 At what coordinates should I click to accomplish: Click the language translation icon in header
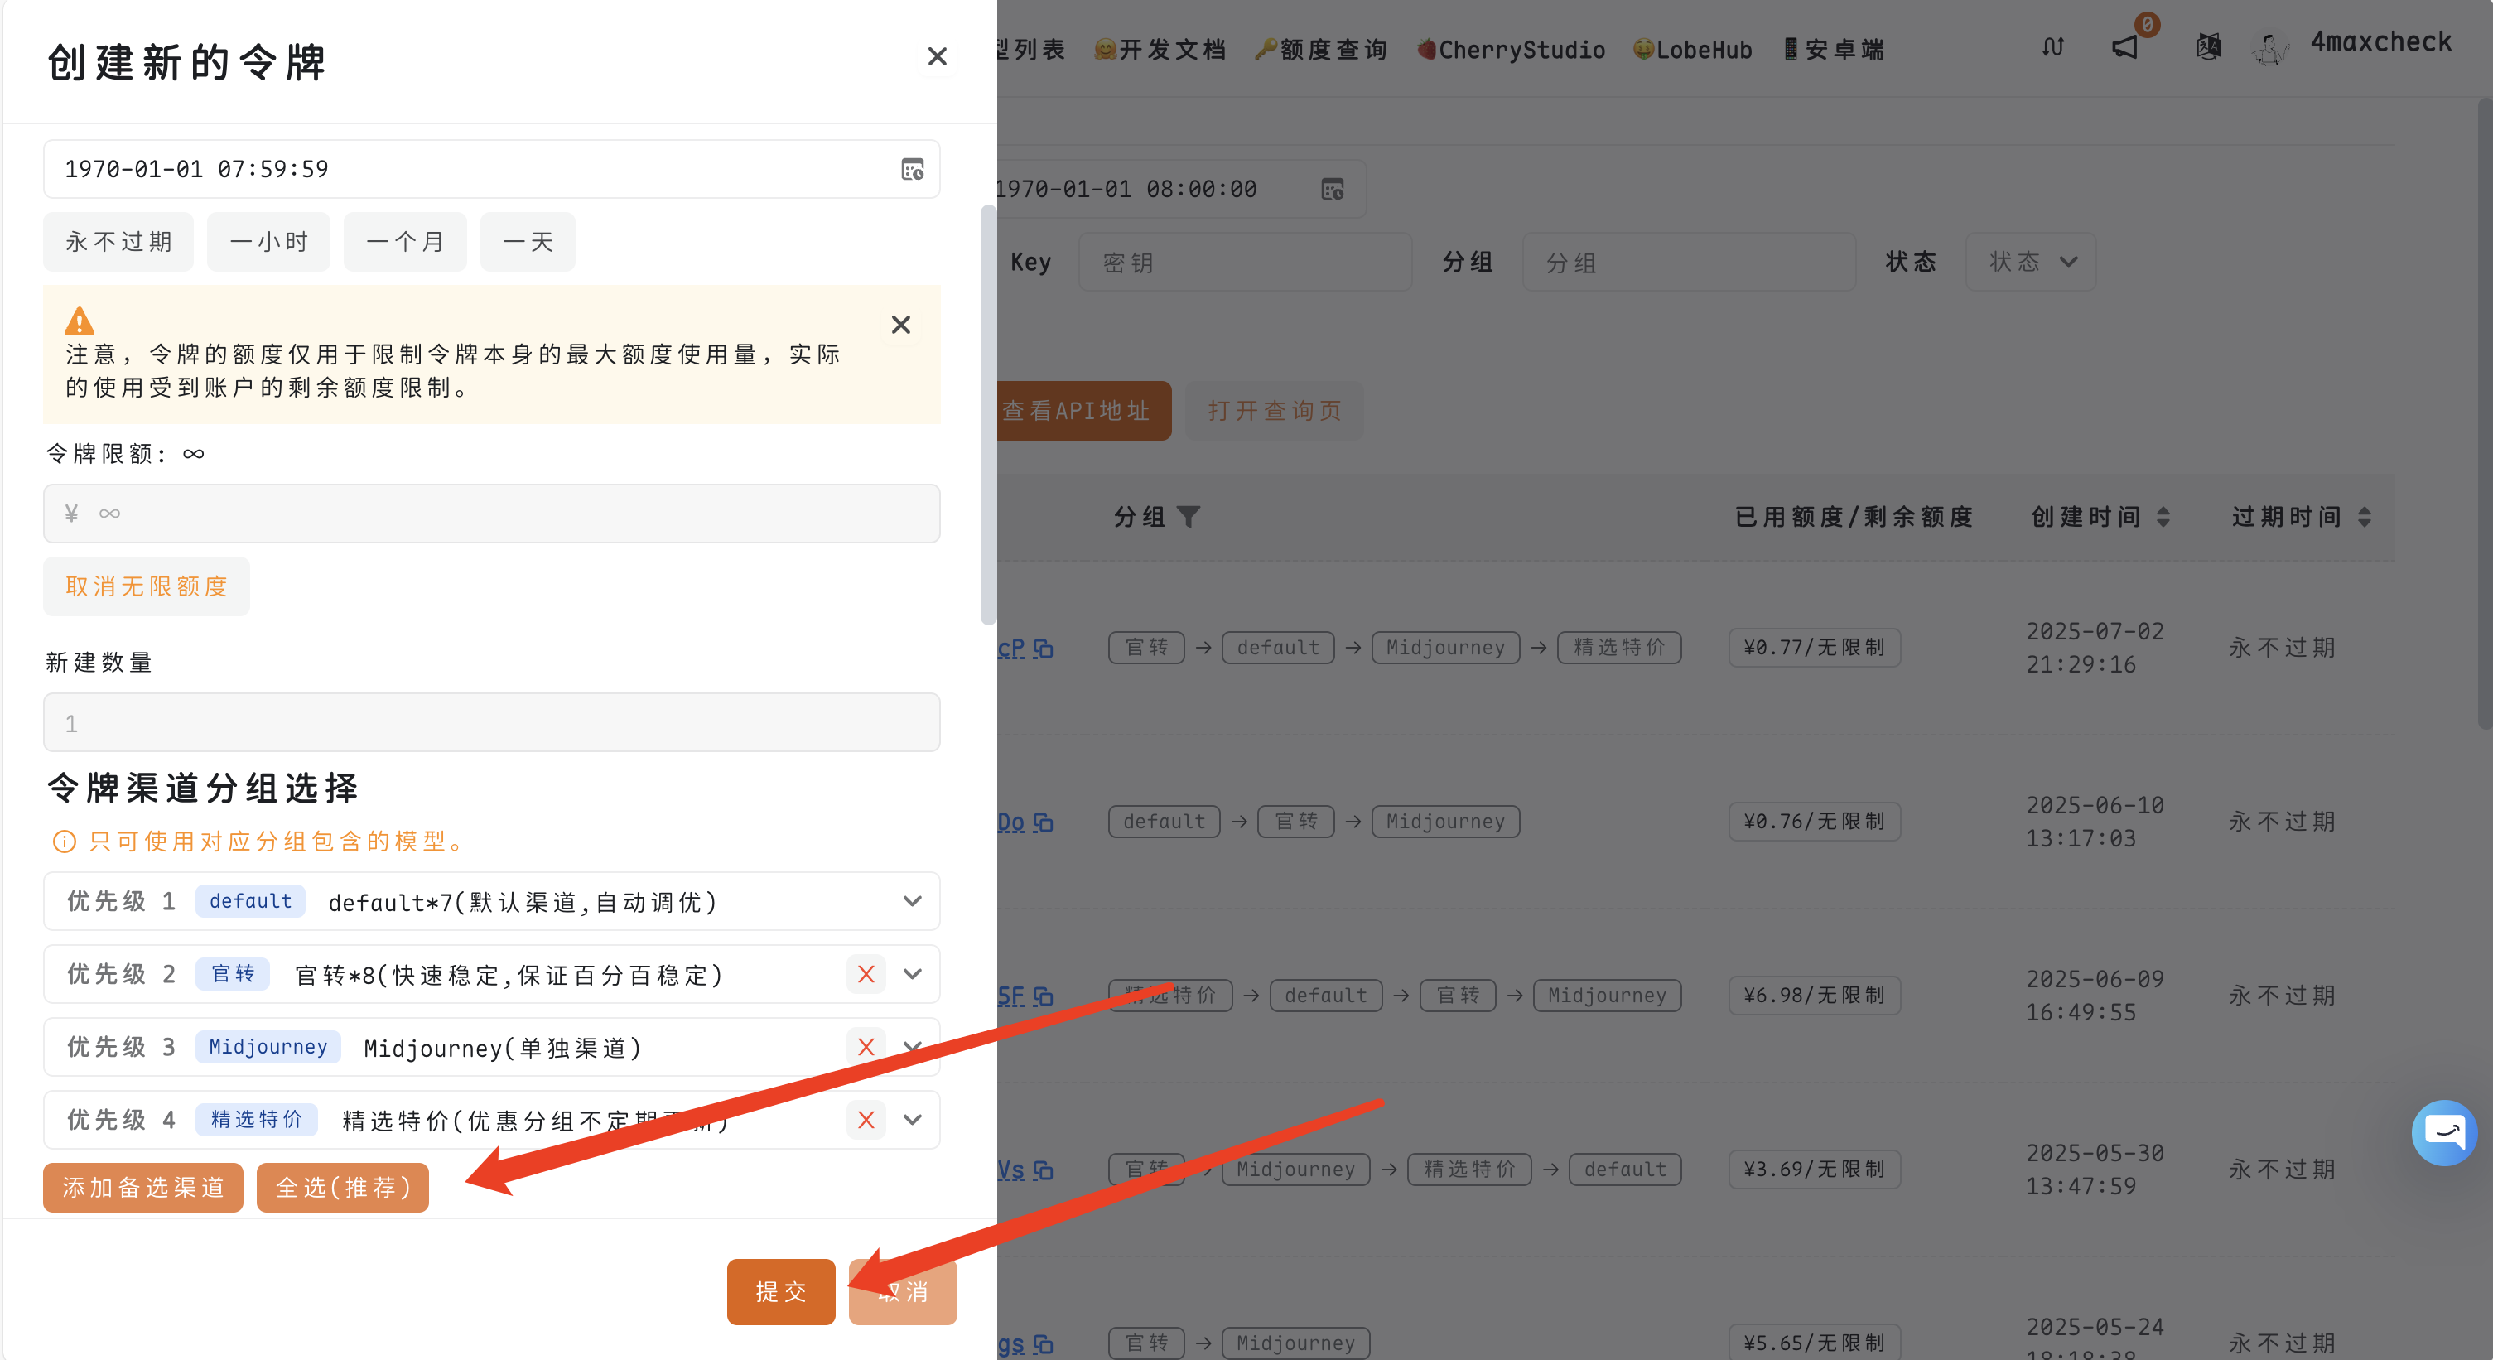pos(2208,46)
